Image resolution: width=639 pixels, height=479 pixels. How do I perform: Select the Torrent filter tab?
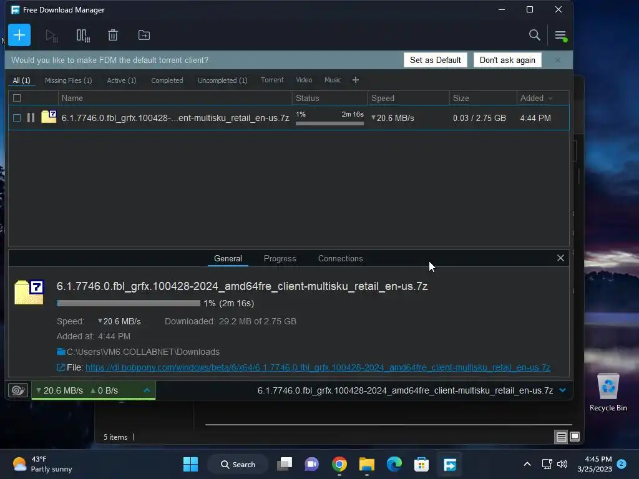[x=272, y=80]
